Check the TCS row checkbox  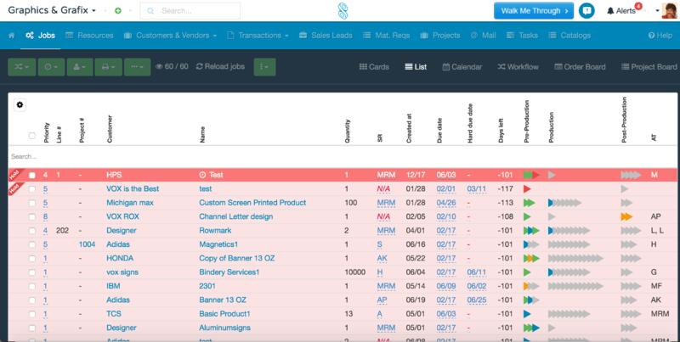point(32,314)
